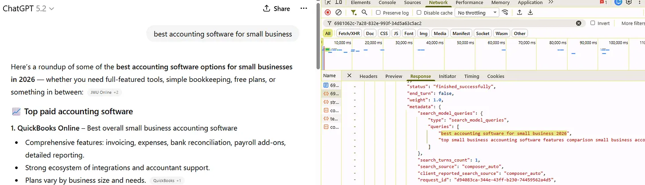Open DevTools settings gear

point(629,3)
